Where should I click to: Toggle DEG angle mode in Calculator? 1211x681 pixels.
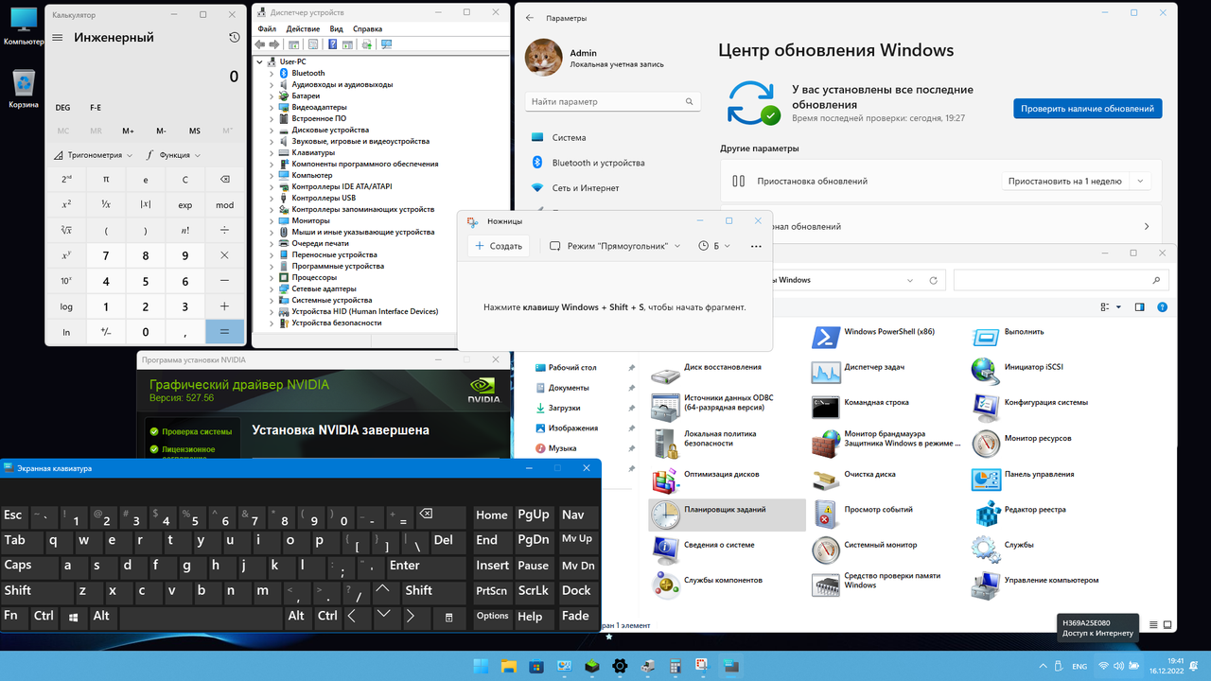[x=62, y=108]
